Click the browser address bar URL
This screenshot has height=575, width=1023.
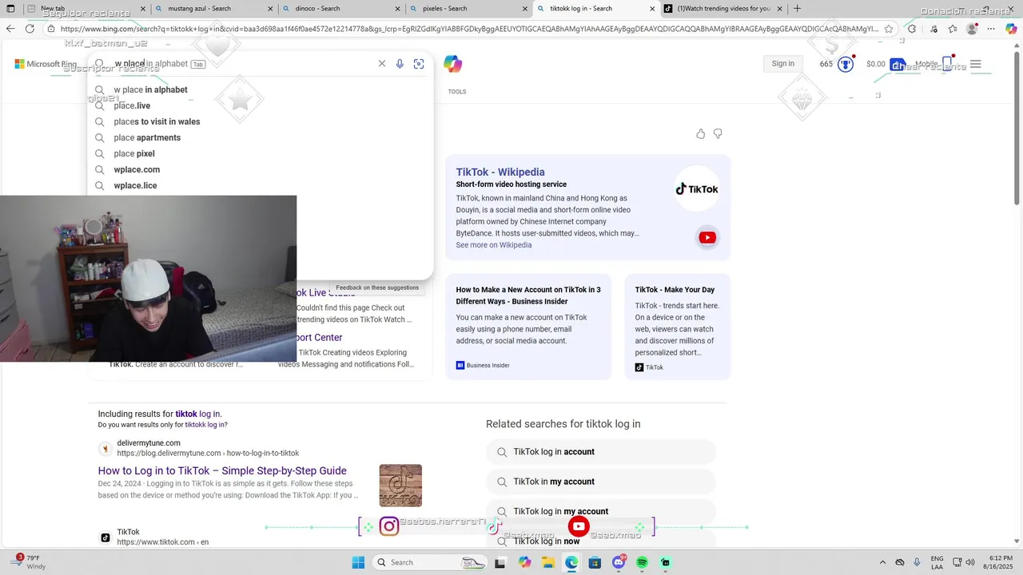(x=470, y=29)
